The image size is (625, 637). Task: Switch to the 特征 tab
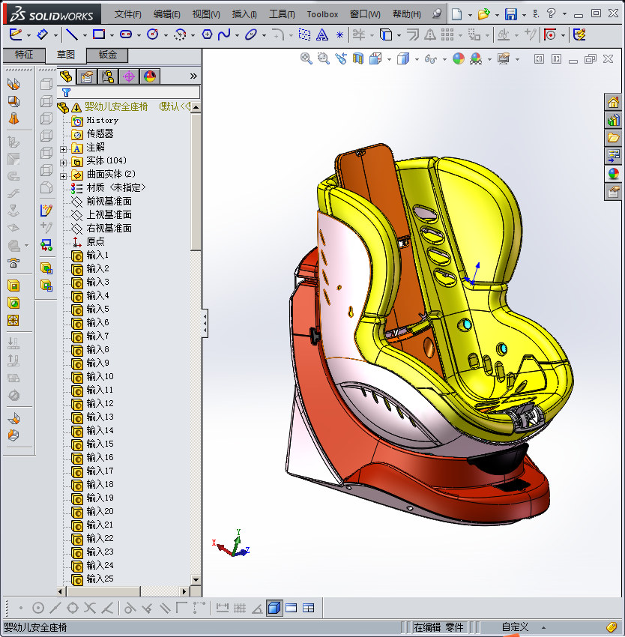click(x=23, y=55)
